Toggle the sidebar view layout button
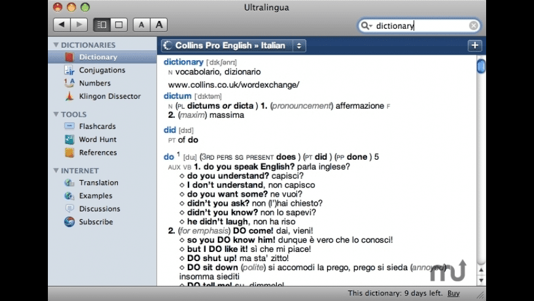 tap(102, 25)
